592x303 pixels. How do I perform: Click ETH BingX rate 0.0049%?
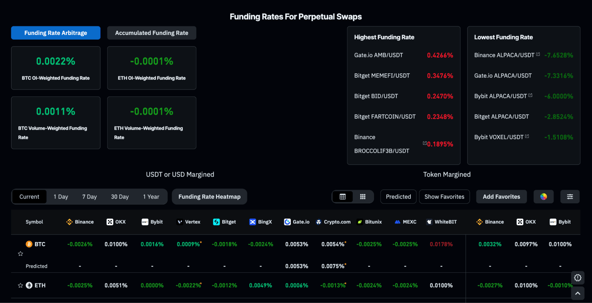(x=261, y=285)
